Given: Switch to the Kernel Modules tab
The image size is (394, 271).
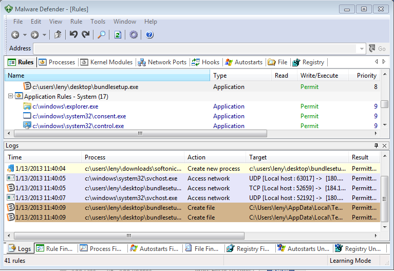Looking at the screenshot, I should tap(107, 62).
